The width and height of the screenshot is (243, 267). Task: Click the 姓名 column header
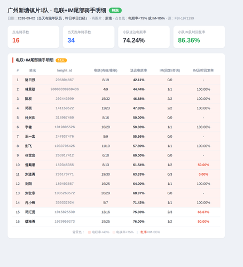point(33,70)
